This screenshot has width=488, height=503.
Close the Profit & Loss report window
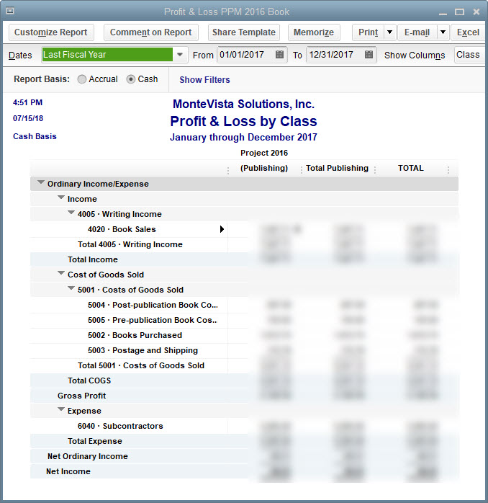click(476, 12)
